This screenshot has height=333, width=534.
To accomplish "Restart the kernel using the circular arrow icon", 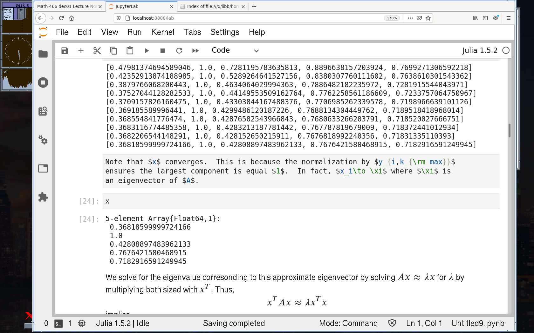I will click(x=179, y=51).
